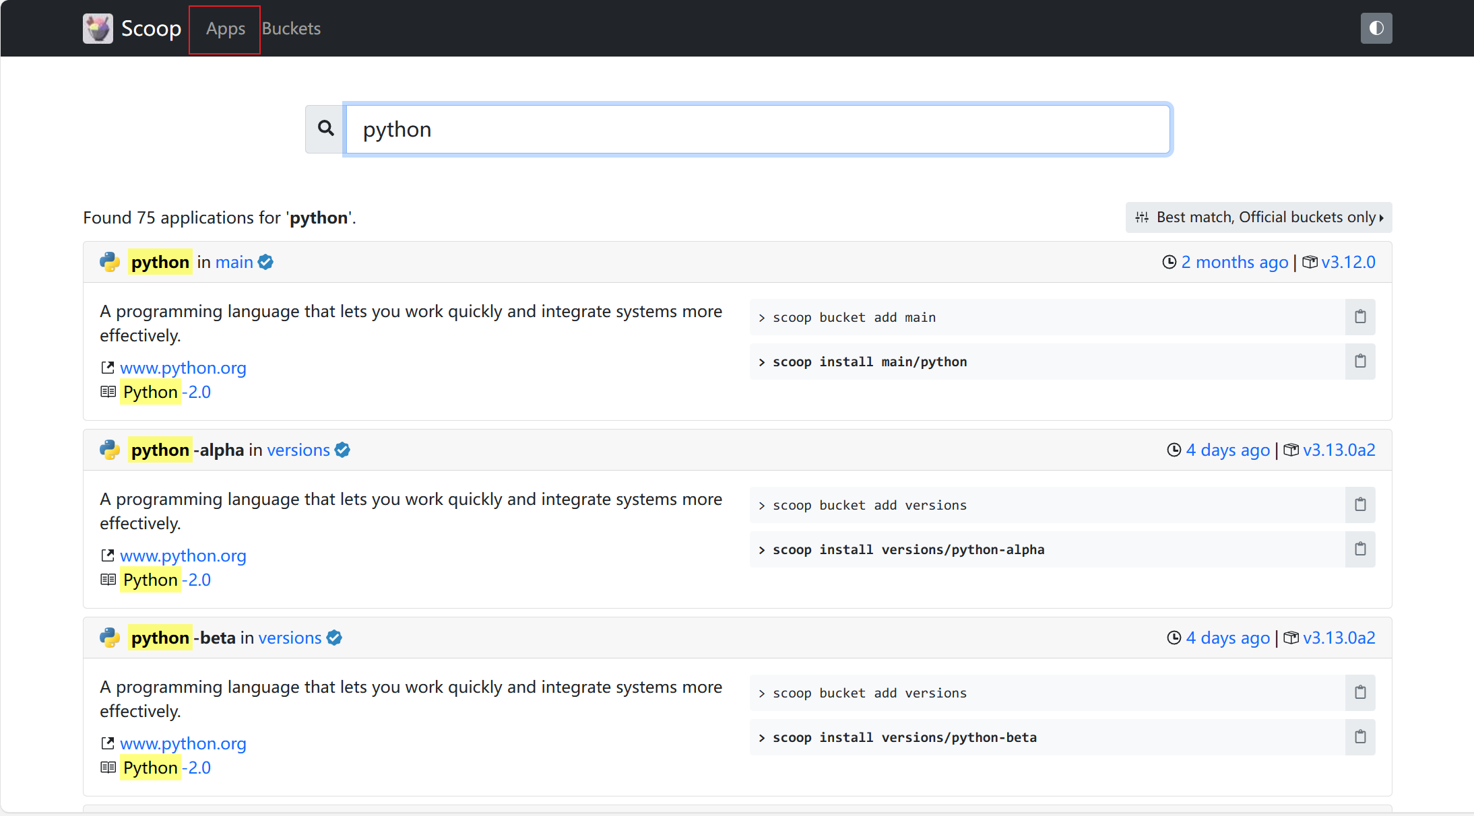
Task: Copy bucket add versions command for python-alpha
Action: (1360, 505)
